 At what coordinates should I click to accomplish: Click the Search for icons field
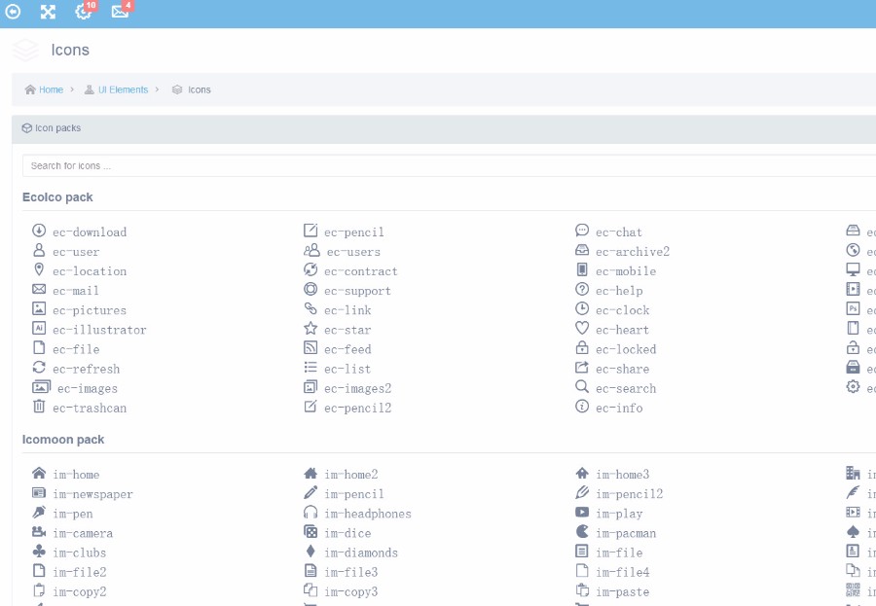tap(449, 166)
